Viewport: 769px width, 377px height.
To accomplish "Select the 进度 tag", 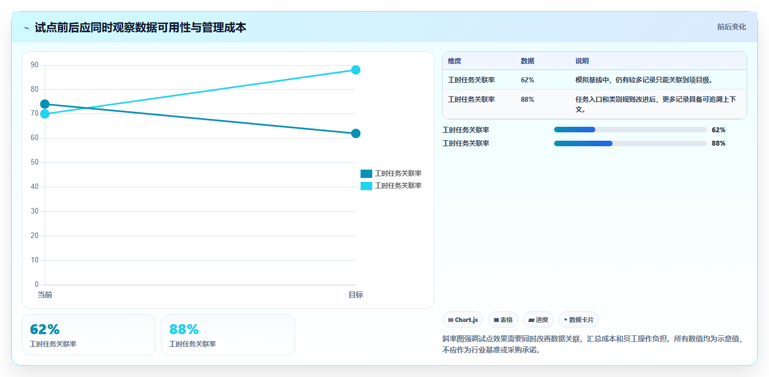I will 538,320.
